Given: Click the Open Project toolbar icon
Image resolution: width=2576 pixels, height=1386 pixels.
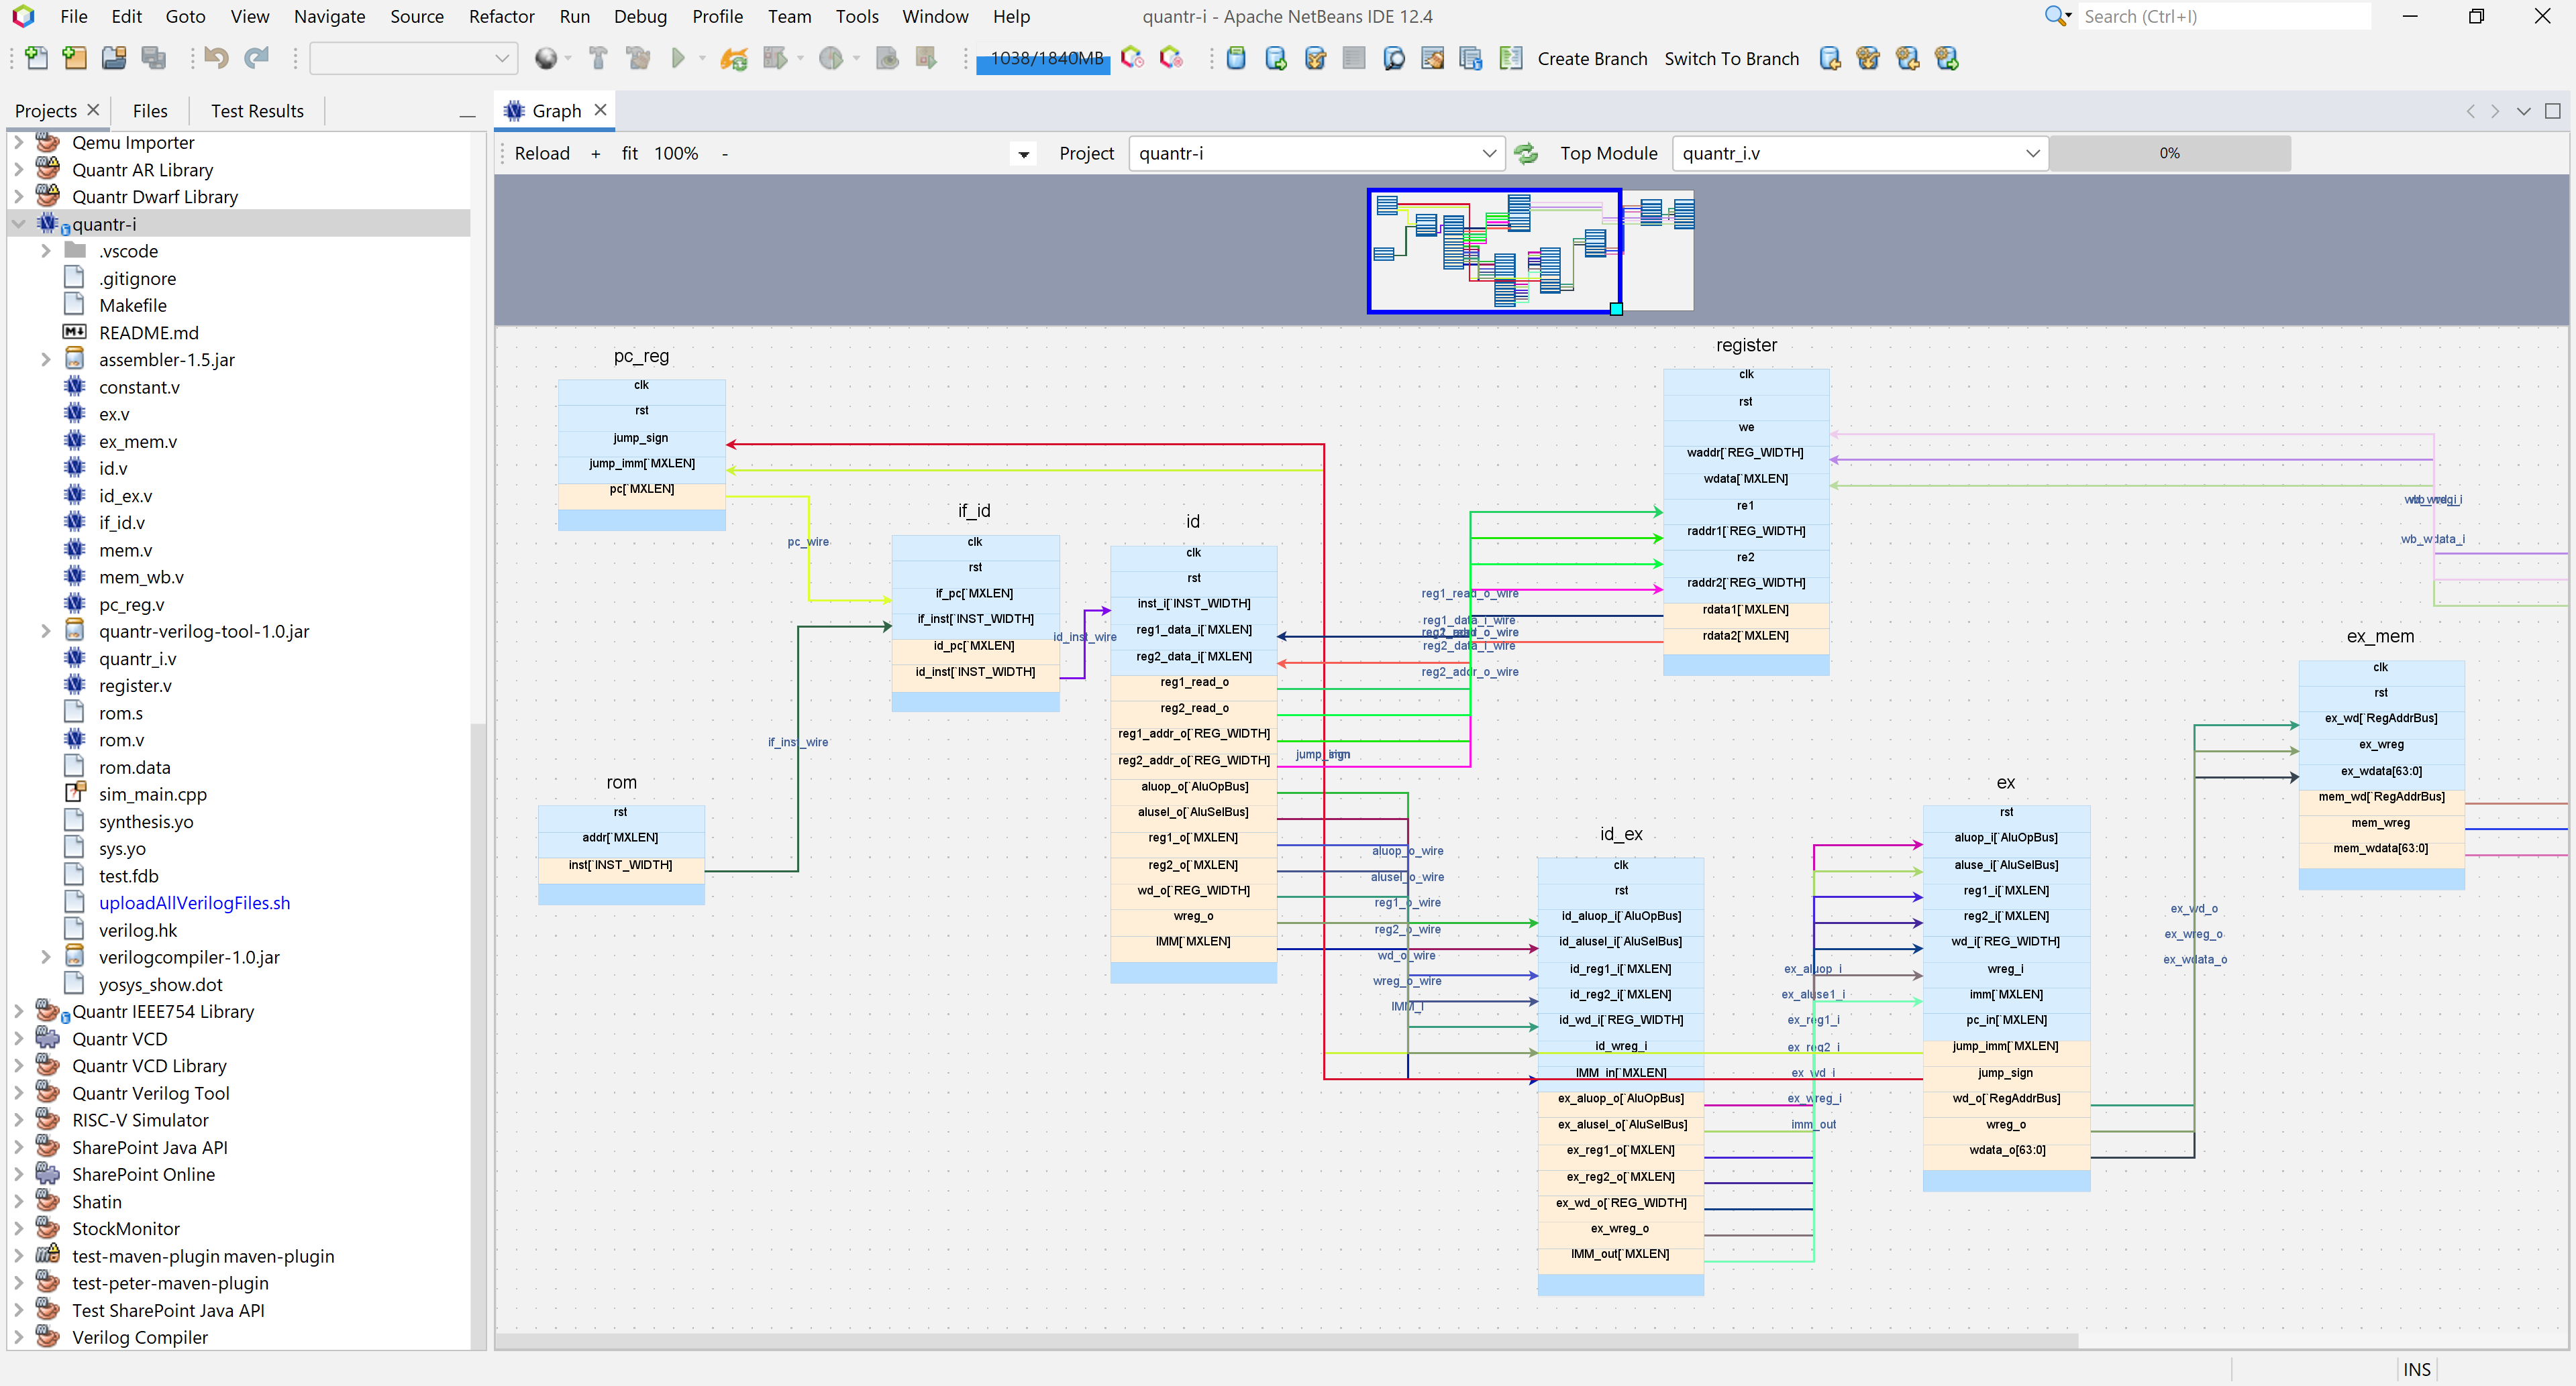Looking at the screenshot, I should [114, 58].
